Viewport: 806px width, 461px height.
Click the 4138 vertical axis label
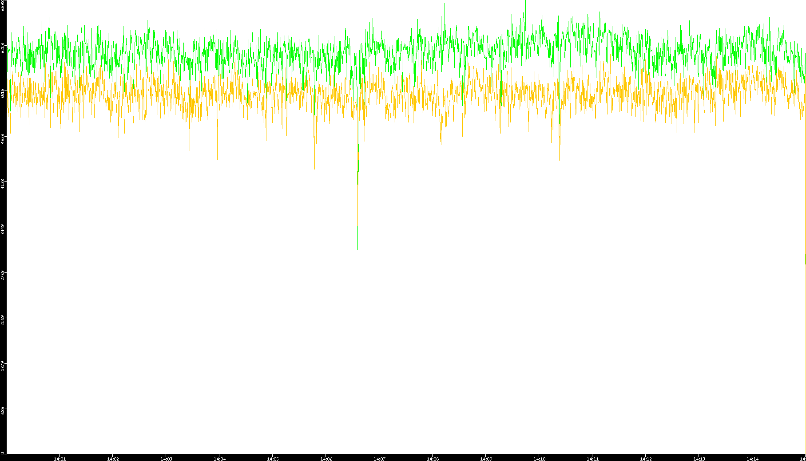(3, 184)
